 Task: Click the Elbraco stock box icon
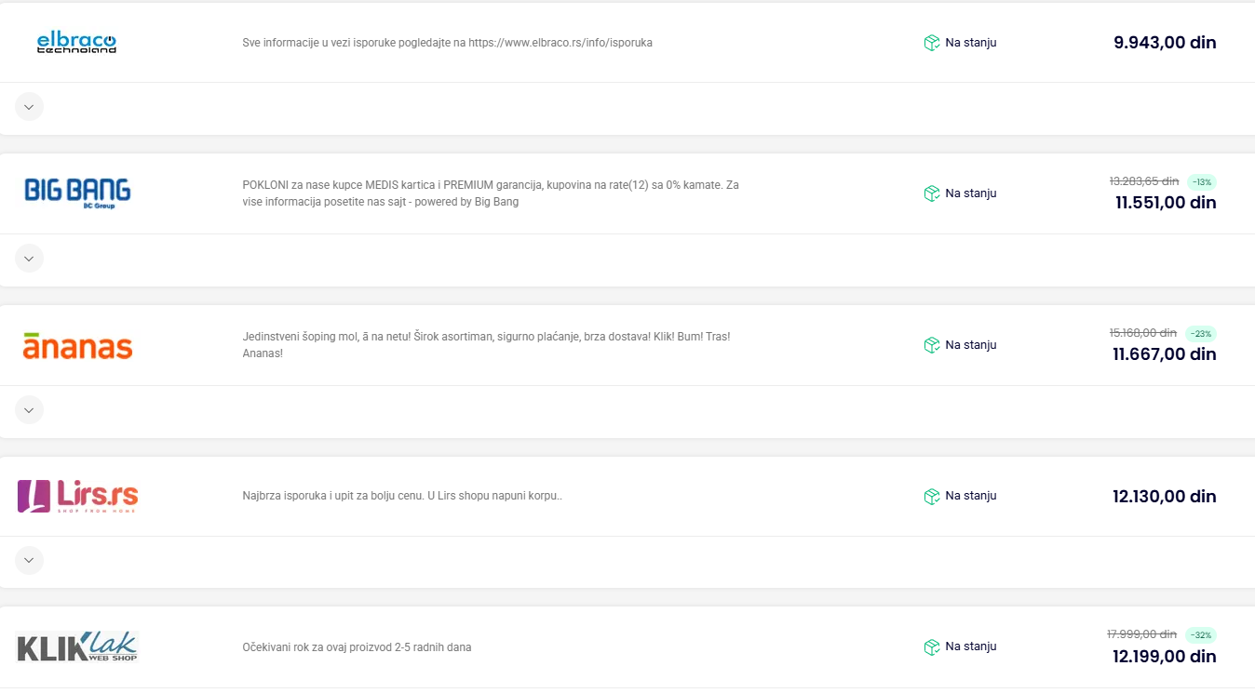931,43
